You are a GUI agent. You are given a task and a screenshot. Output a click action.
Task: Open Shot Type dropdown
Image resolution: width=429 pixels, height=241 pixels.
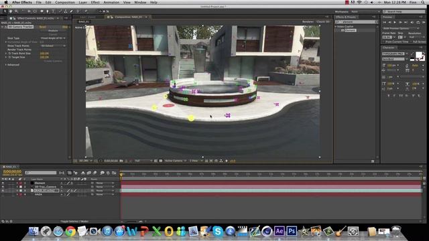pos(53,38)
